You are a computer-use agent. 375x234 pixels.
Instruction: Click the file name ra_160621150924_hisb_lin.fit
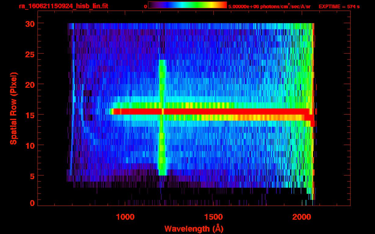[x=63, y=6]
